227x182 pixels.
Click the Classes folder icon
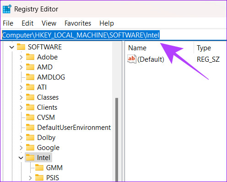tap(30, 97)
